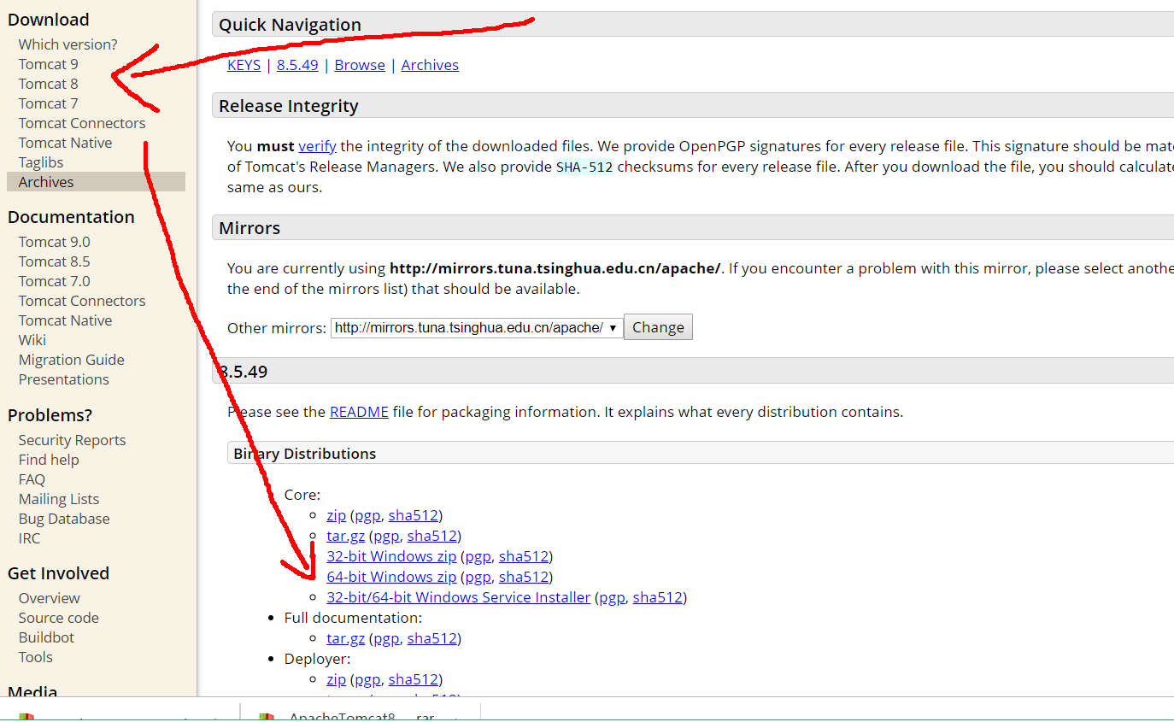Open pgp signature for Full documentation tar.gz
Image resolution: width=1174 pixels, height=722 pixels.
coord(386,638)
